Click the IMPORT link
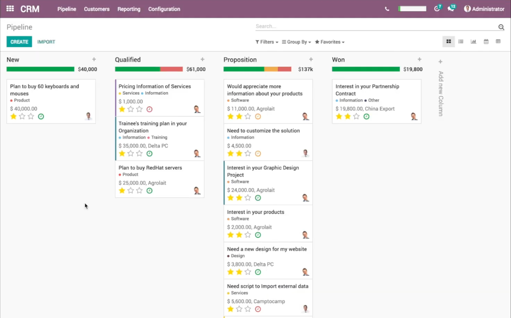This screenshot has width=511, height=318. pyautogui.click(x=46, y=42)
